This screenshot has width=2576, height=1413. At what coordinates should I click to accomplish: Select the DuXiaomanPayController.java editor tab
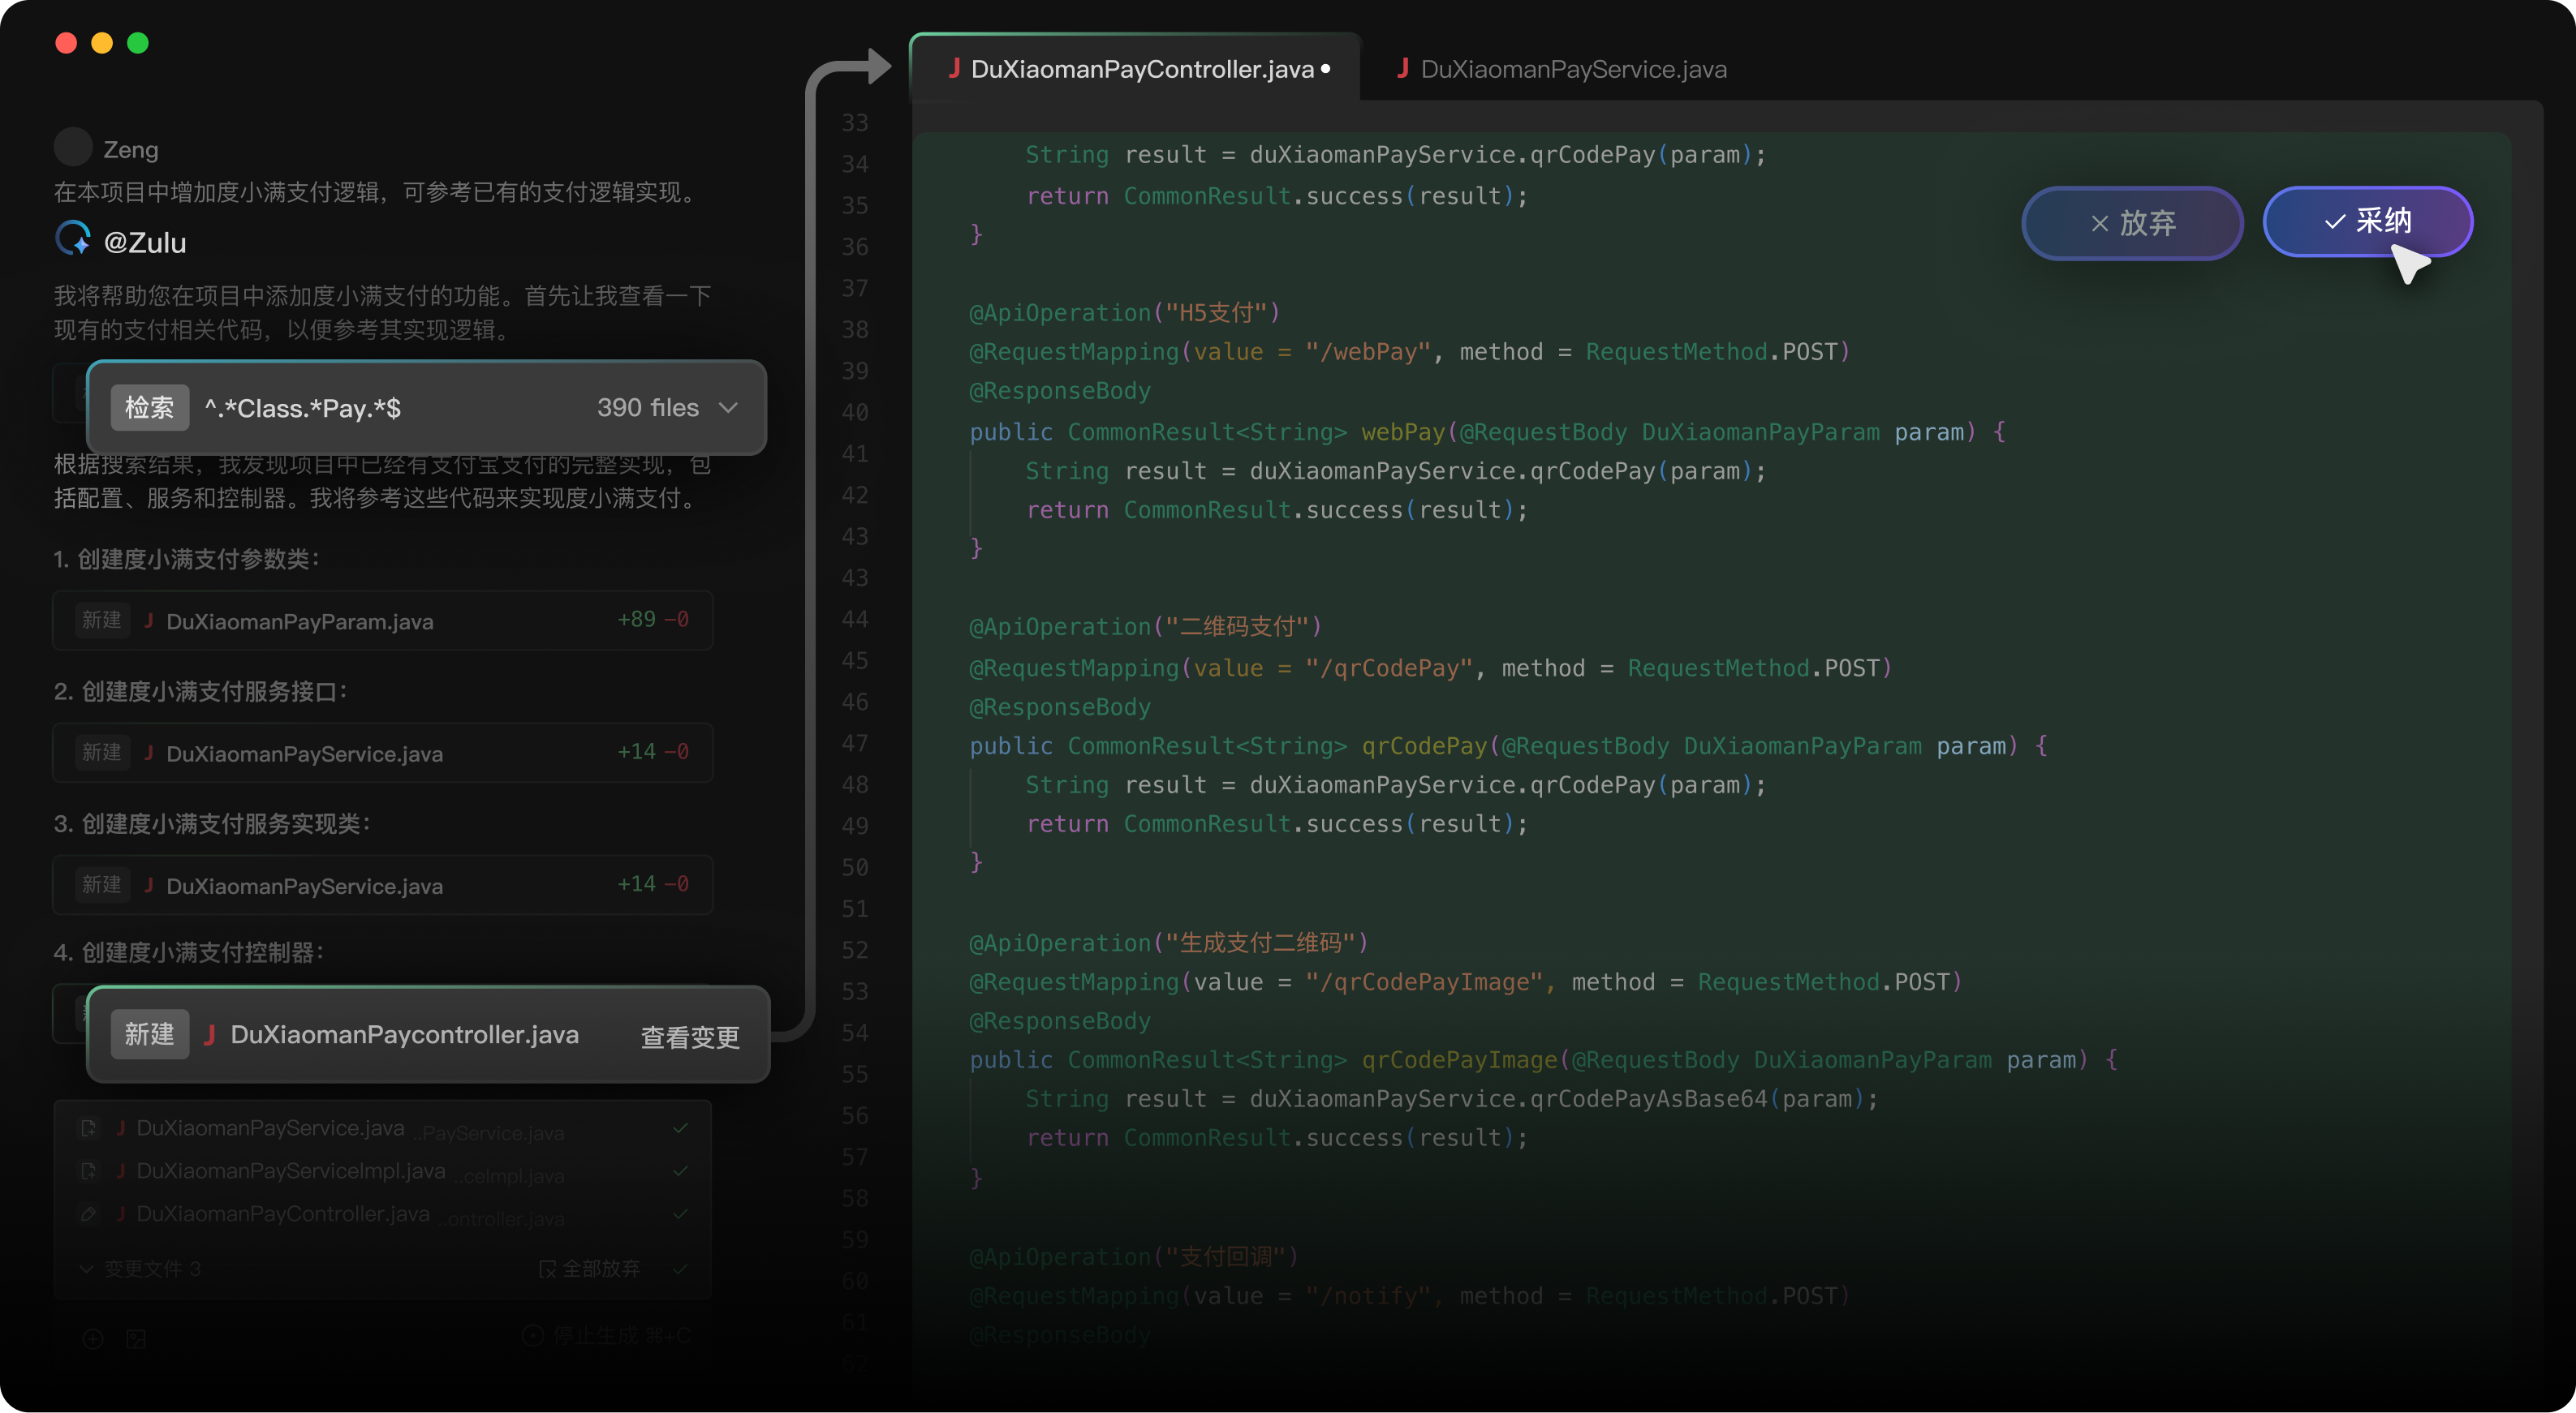tap(1140, 69)
